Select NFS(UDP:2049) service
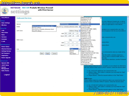Image resolution: width=129 pixels, height=96 pixels. point(90,32)
